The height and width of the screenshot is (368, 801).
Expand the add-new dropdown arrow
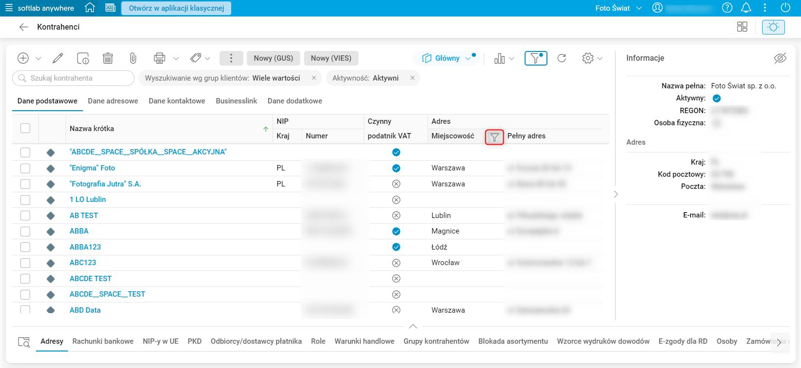click(38, 59)
